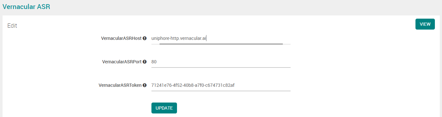Click empty space in port field after 80
This screenshot has width=442, height=117.
(223, 62)
